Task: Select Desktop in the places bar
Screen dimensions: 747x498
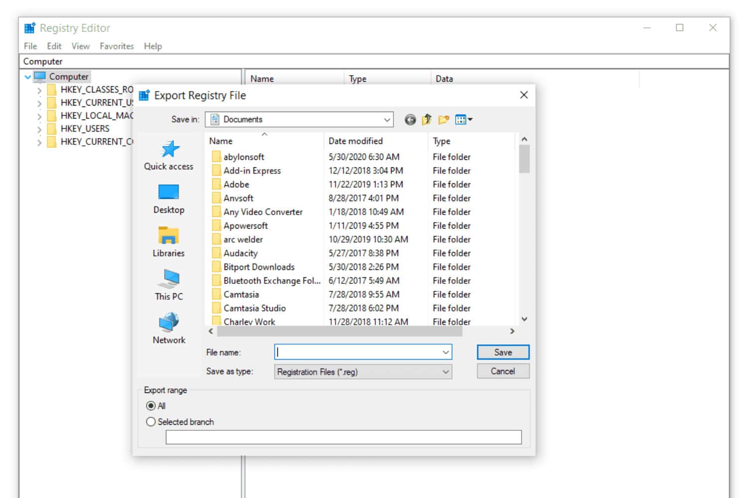Action: [x=169, y=199]
